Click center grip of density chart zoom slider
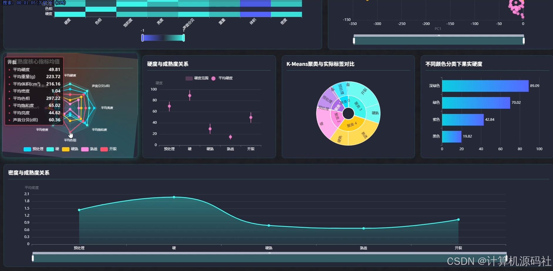Viewport: 553px width, 271px height. pyautogui.click(x=269, y=253)
